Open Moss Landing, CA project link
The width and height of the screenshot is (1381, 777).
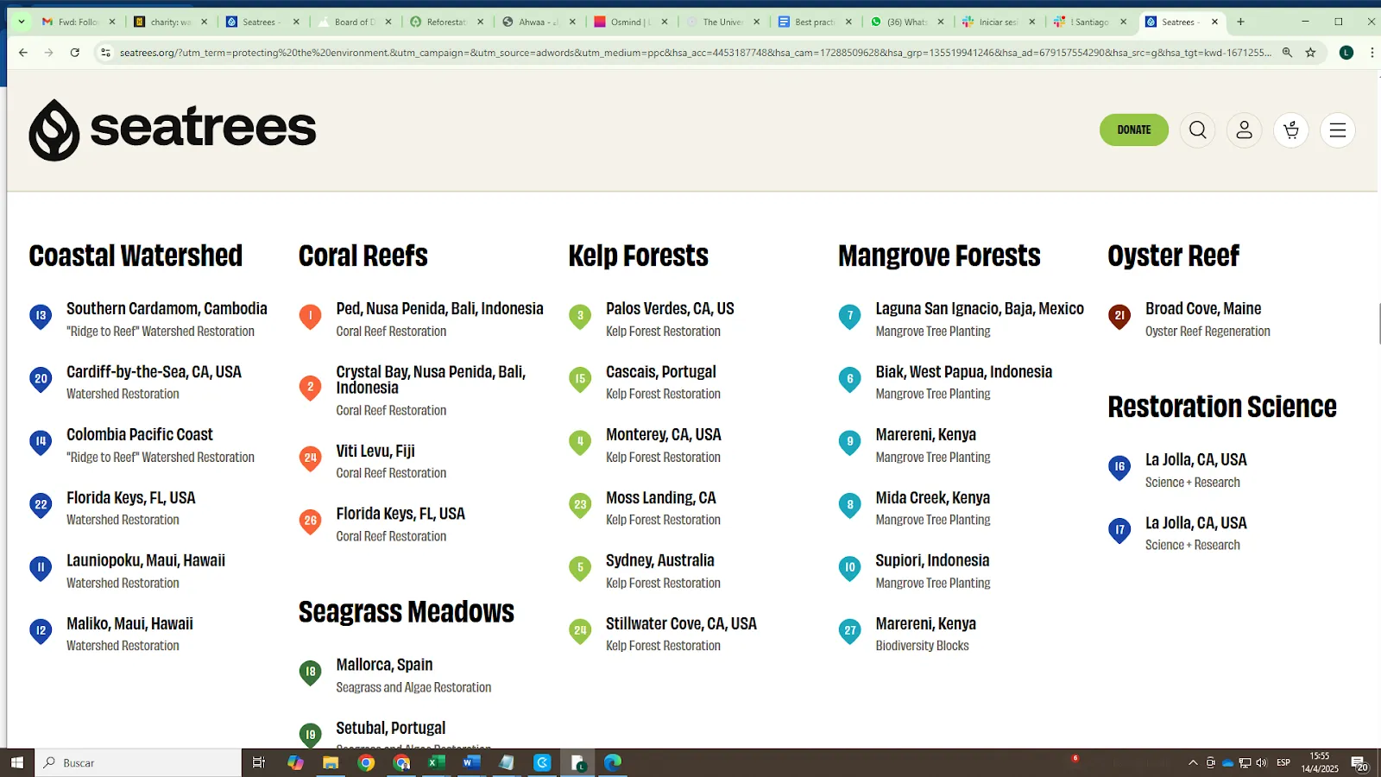660,497
